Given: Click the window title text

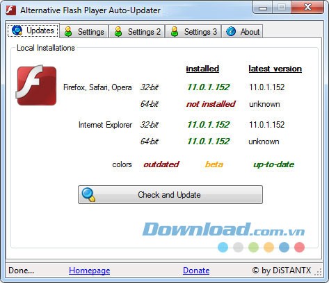Looking at the screenshot, I should pos(90,10).
